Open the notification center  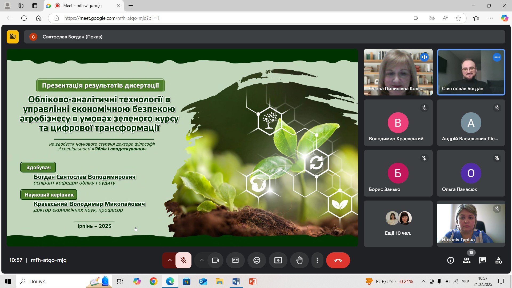(x=501, y=281)
